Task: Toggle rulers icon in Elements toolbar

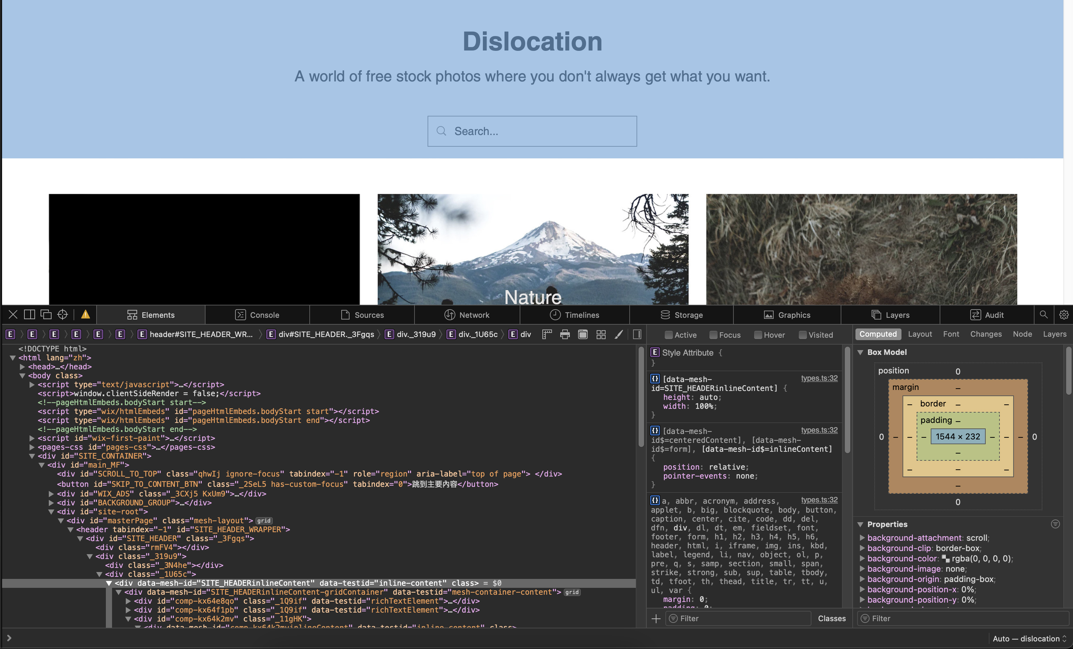Action: pyautogui.click(x=547, y=334)
